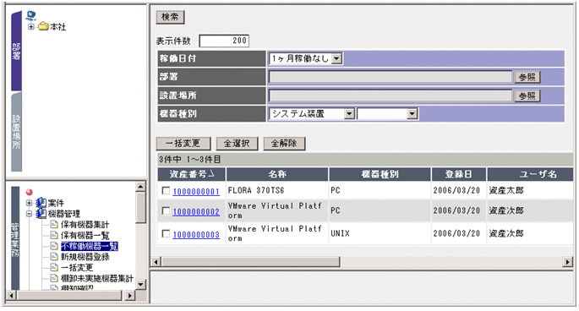Click the 資産太郎 user name cell
This screenshot has width=579, height=311.
tap(531, 191)
